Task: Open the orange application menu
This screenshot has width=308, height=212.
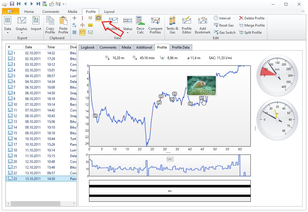Action: tap(10, 11)
